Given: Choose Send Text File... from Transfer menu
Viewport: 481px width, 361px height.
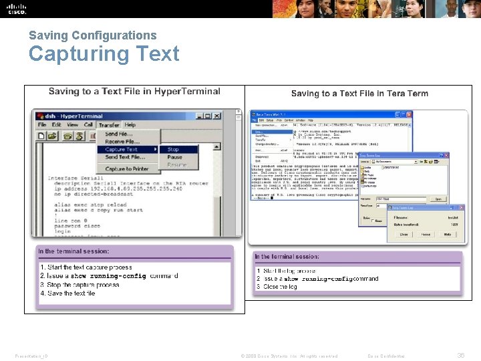Looking at the screenshot, I should [x=128, y=157].
